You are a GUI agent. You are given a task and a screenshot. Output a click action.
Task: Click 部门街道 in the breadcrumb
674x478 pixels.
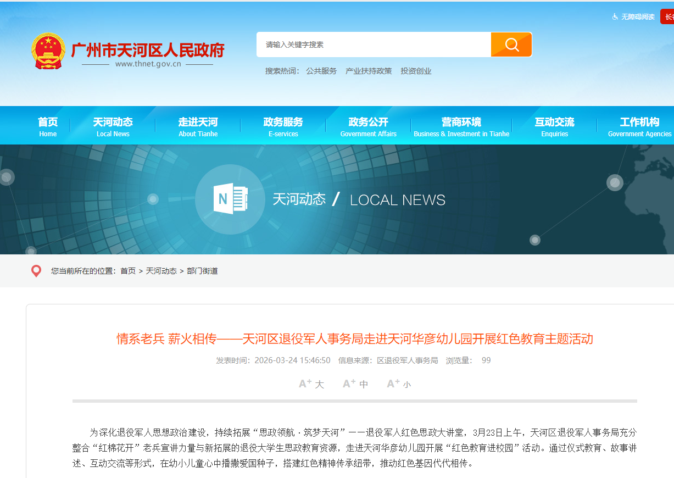click(x=202, y=271)
